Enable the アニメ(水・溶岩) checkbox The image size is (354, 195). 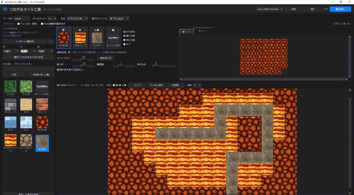[19, 24]
